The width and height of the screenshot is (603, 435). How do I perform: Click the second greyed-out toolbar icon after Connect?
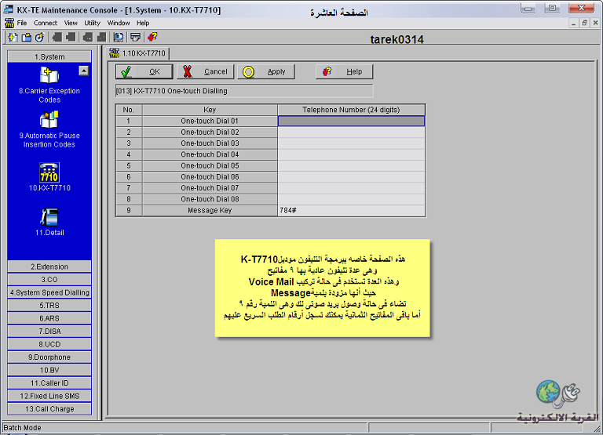71,38
